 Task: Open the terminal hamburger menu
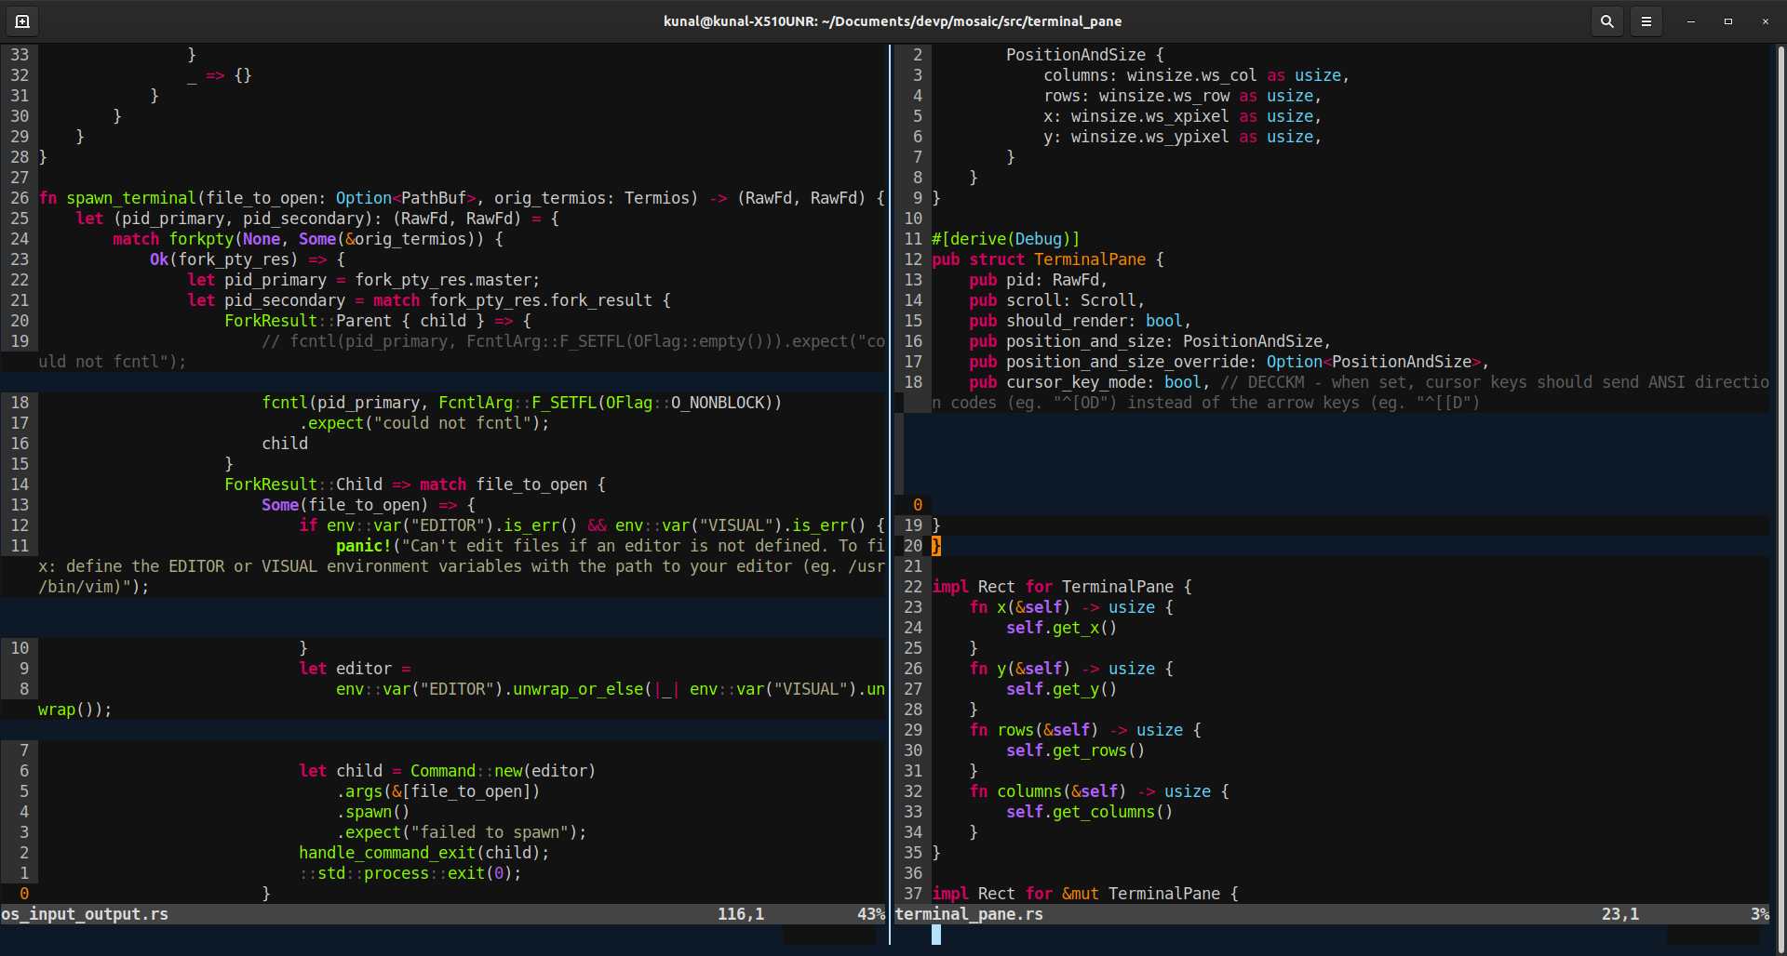point(1646,20)
